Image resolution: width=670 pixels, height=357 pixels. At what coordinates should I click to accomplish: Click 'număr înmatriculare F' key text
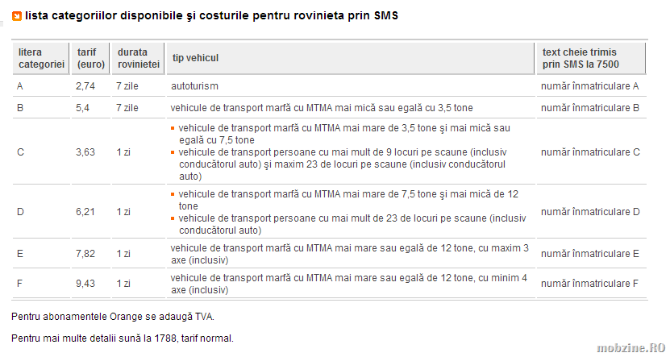tap(589, 284)
